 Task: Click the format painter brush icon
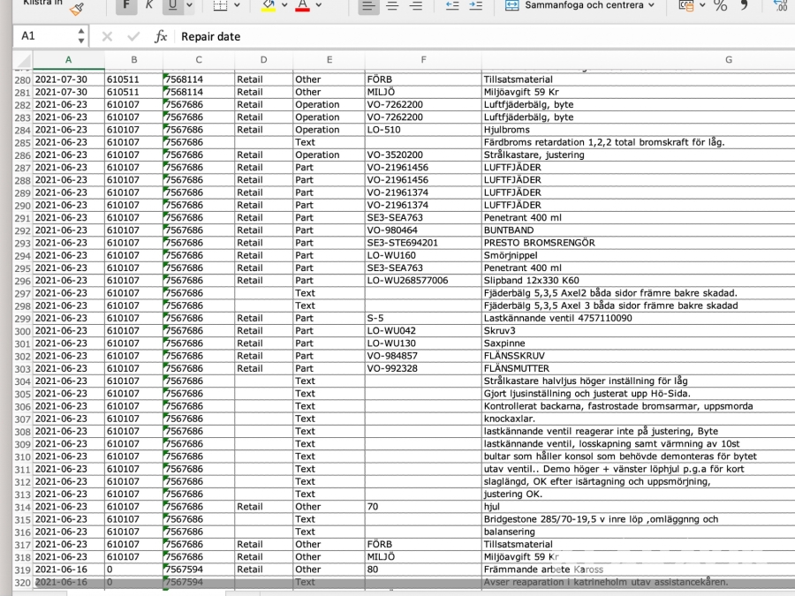tap(76, 7)
